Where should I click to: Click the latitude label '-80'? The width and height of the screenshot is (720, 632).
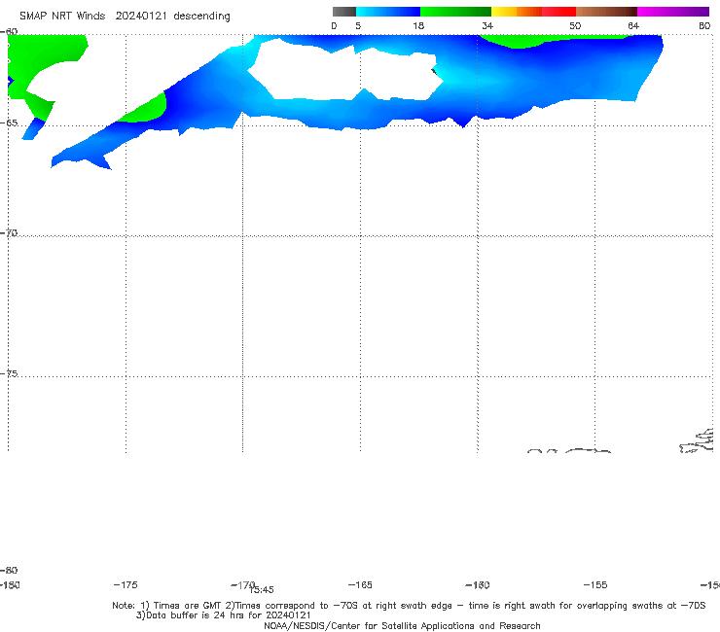9,570
